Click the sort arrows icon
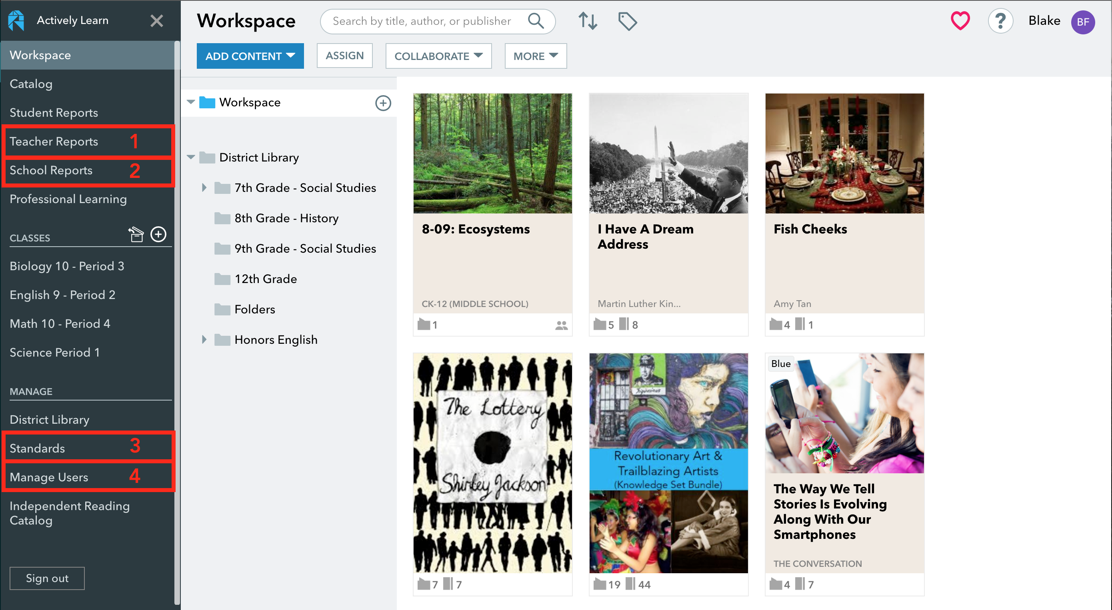The width and height of the screenshot is (1112, 610). 588,21
